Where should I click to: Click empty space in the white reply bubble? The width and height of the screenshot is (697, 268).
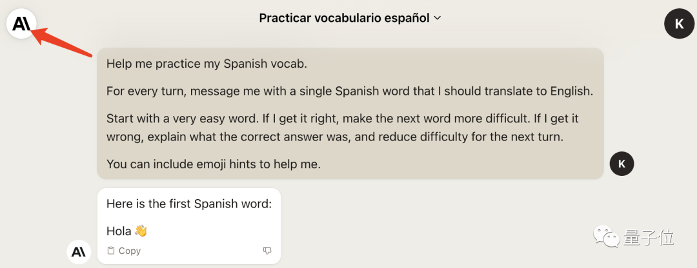(x=214, y=231)
